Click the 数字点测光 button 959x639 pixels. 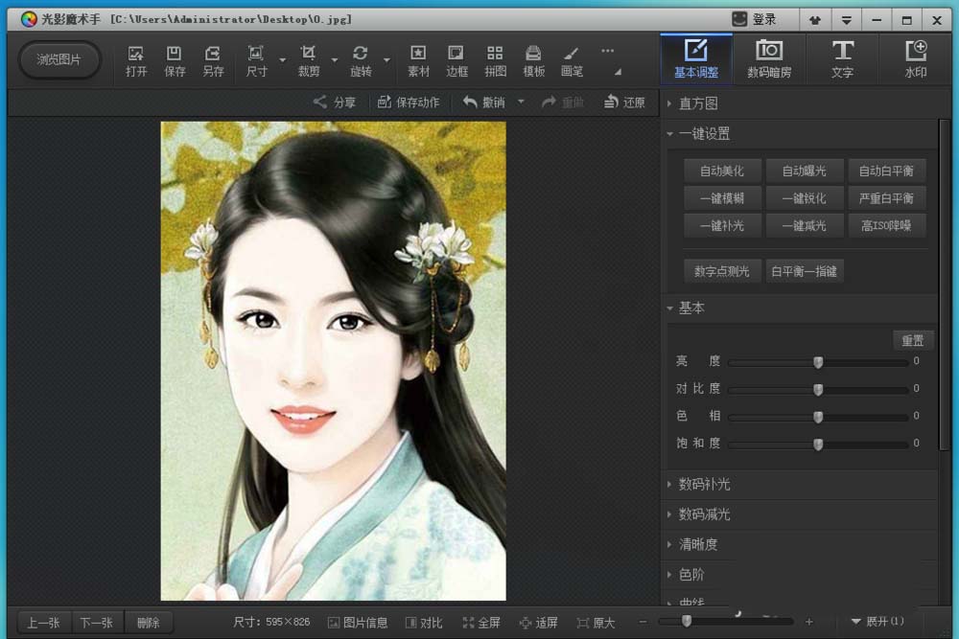coord(722,271)
